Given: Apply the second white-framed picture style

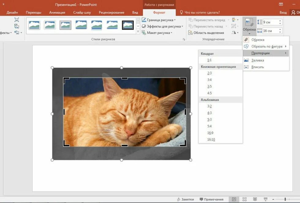Looking at the screenshot, I should 50,25.
